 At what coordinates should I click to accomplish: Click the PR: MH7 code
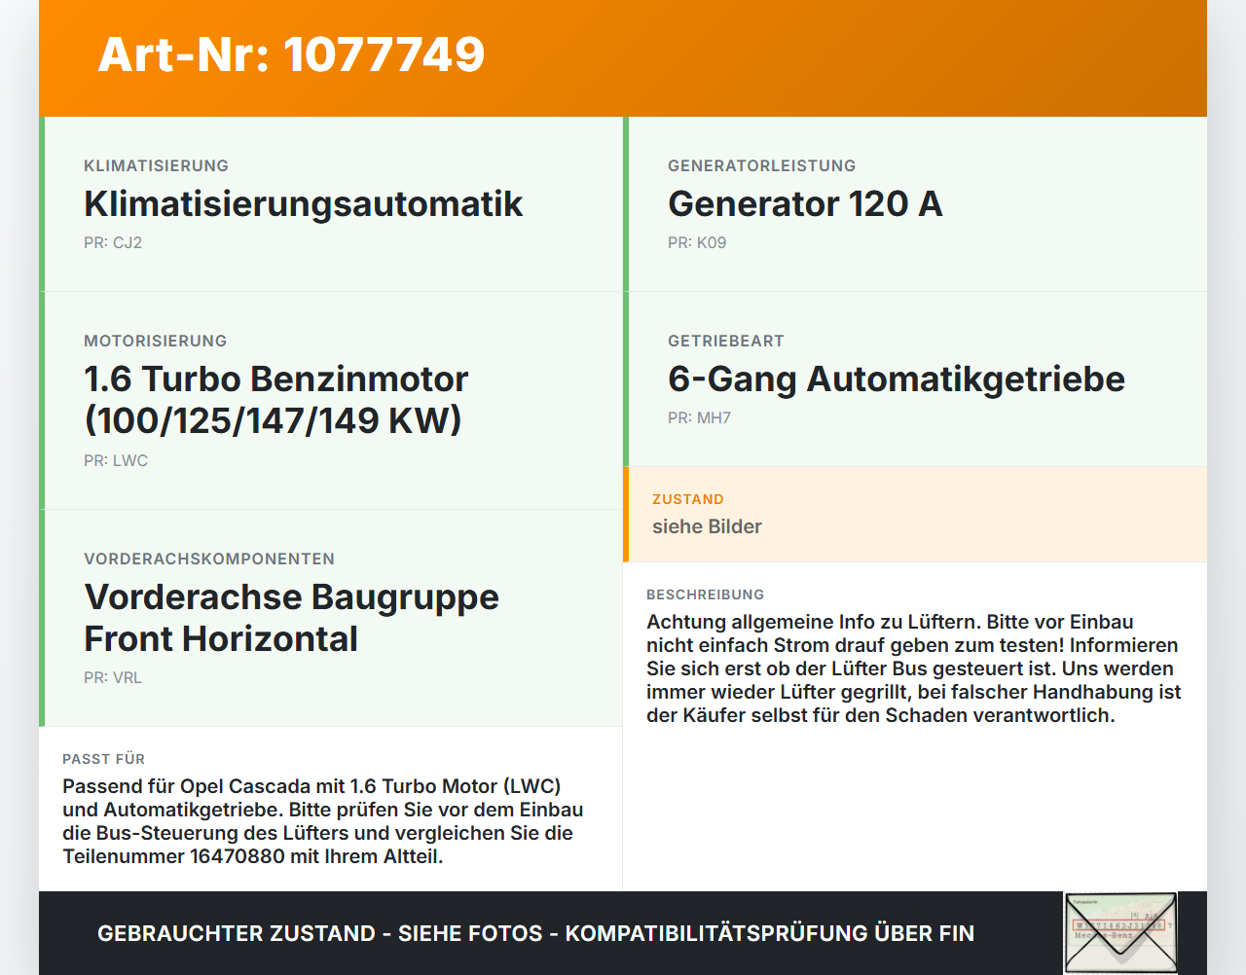pyautogui.click(x=699, y=418)
